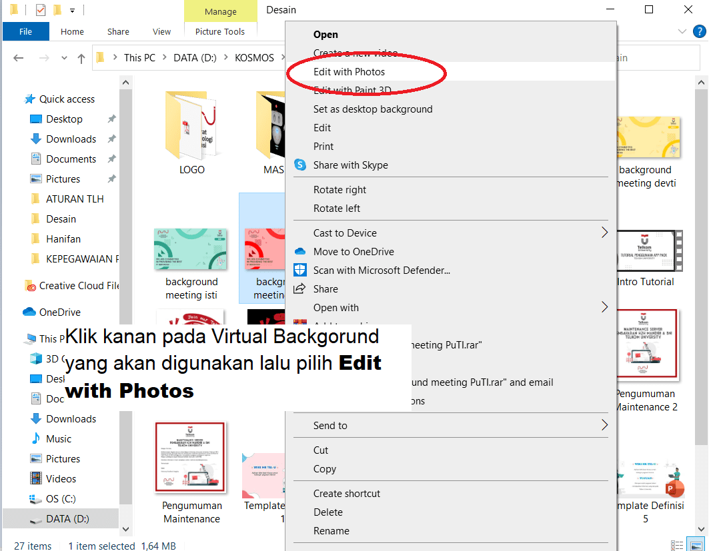709x551 pixels.
Task: Expand the chevron after This PC breadcrumb
Action: tap(165, 57)
